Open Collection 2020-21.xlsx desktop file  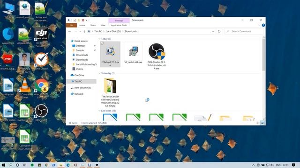pyautogui.click(x=24, y=140)
